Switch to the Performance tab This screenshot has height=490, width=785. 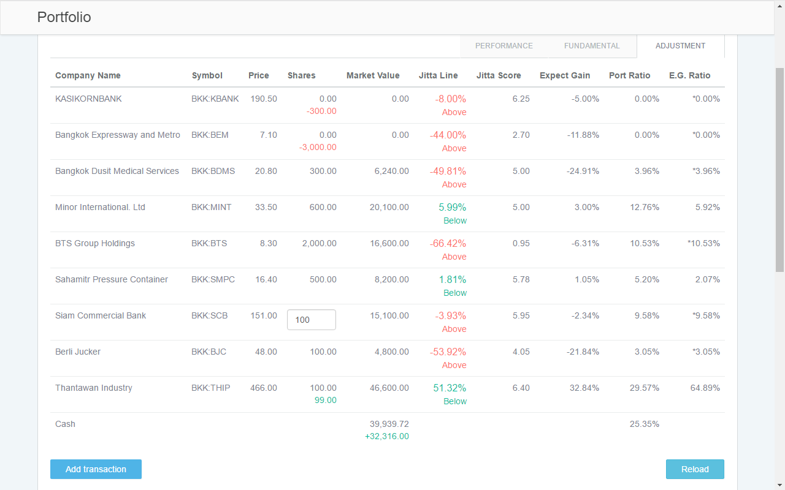[x=504, y=46]
